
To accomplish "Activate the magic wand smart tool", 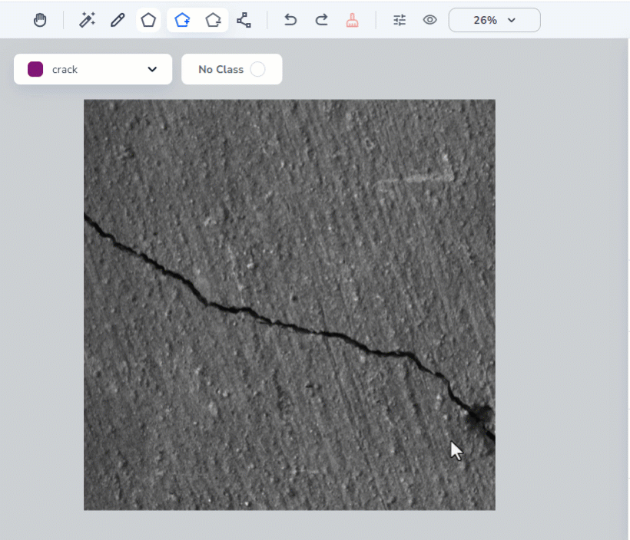I will pos(87,20).
